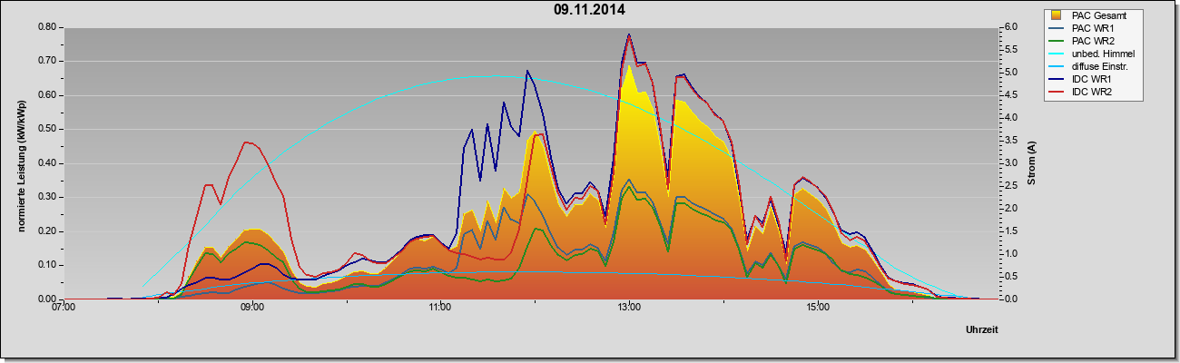Click the 13:00 time axis label
The image size is (1180, 363).
tap(628, 308)
